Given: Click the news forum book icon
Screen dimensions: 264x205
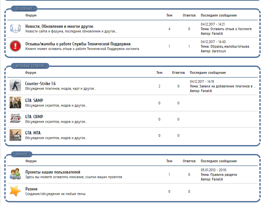Looking at the screenshot, I should click(15, 28).
